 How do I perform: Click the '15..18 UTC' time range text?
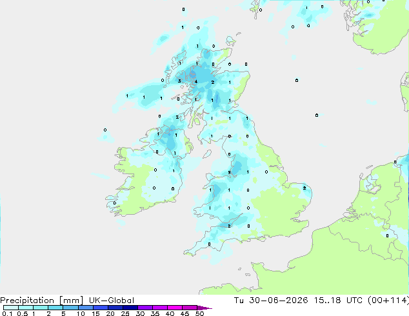click(339, 301)
